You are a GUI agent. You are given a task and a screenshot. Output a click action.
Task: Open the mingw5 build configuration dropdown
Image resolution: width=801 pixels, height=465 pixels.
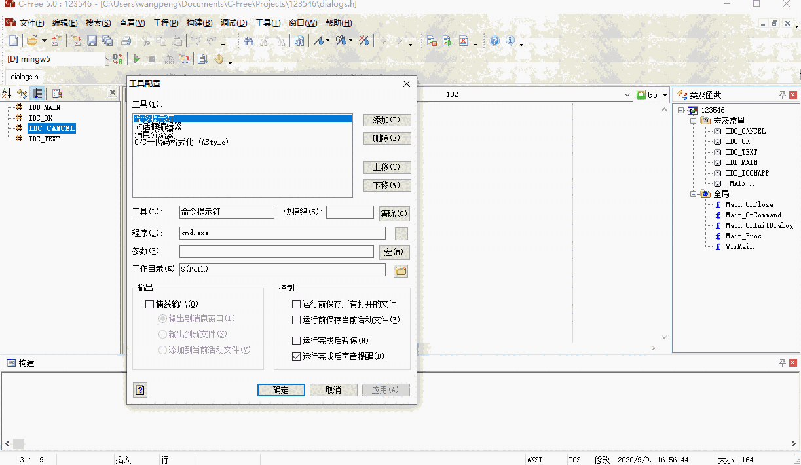(x=107, y=58)
